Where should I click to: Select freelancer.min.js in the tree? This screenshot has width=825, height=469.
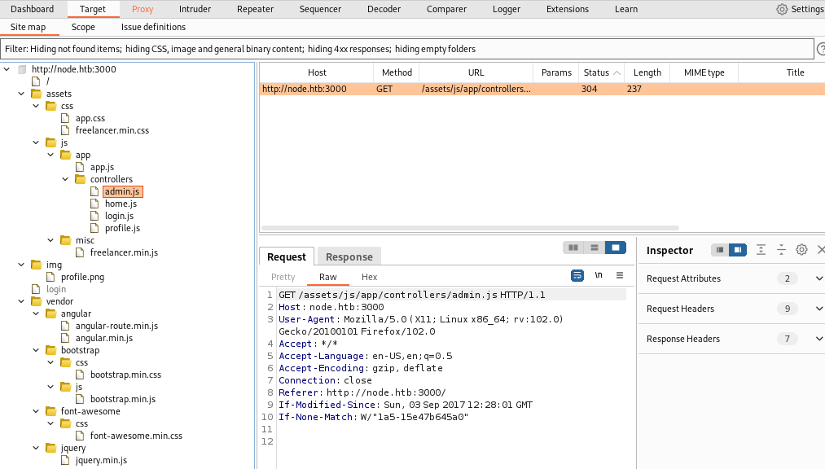click(124, 252)
